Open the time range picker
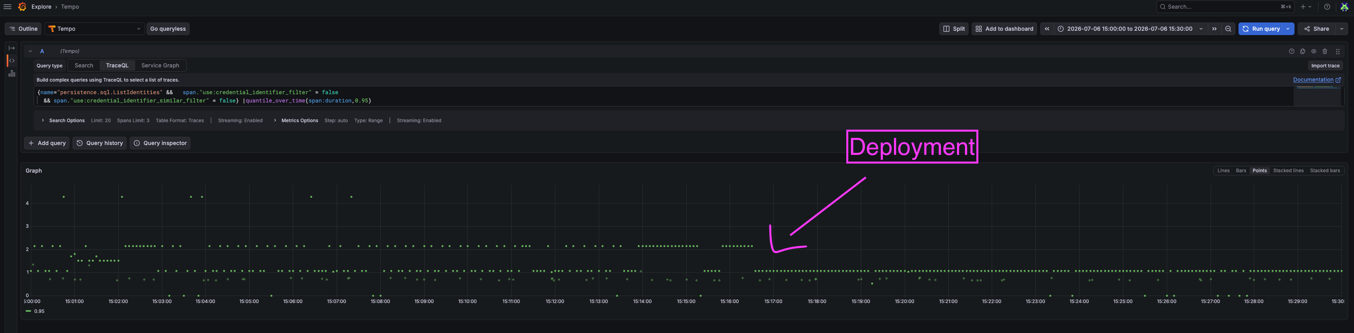1354x333 pixels. pyautogui.click(x=1130, y=29)
